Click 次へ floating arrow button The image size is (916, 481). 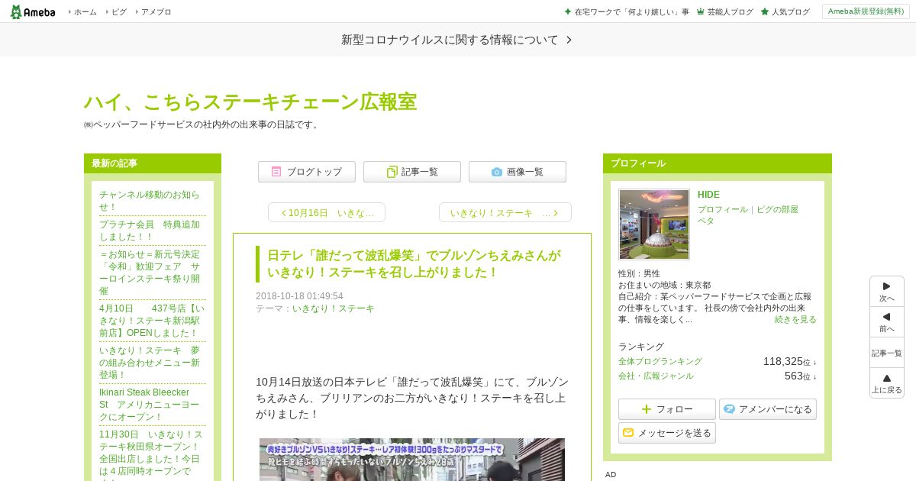887,292
